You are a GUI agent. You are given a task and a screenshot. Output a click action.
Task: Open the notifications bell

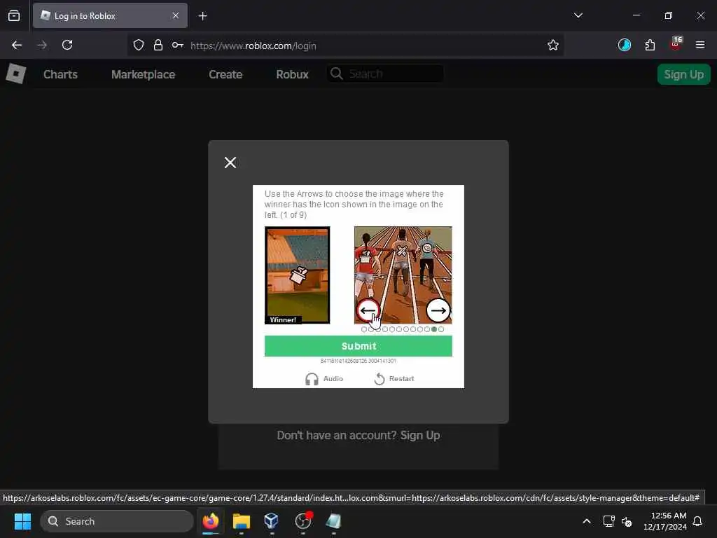pos(697,521)
